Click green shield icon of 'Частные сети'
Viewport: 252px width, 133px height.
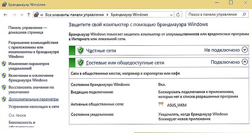[x=80, y=51]
